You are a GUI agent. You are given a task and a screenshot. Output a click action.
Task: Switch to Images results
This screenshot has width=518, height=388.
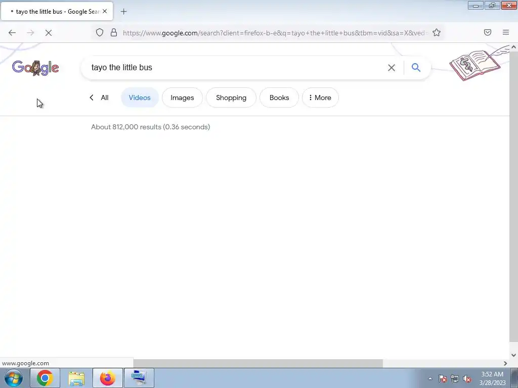(x=182, y=98)
